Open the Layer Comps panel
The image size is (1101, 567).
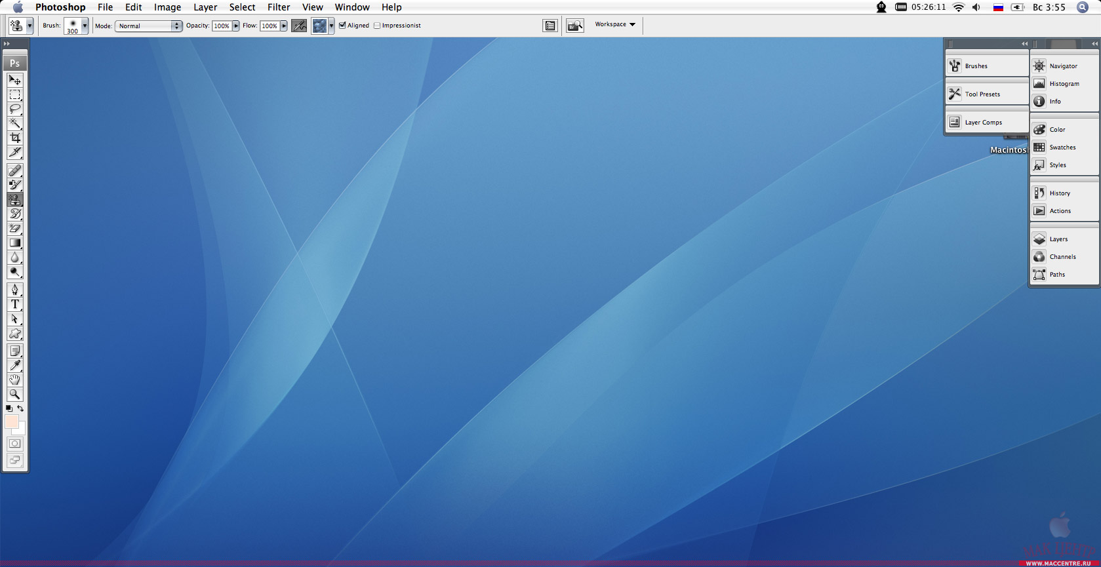[x=987, y=122]
